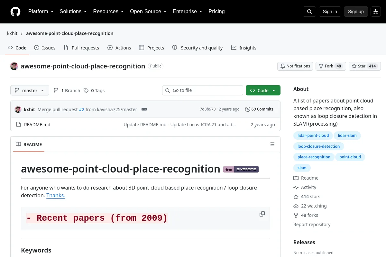
Task: Open kxhit author name in commit row
Action: pyautogui.click(x=29, y=110)
